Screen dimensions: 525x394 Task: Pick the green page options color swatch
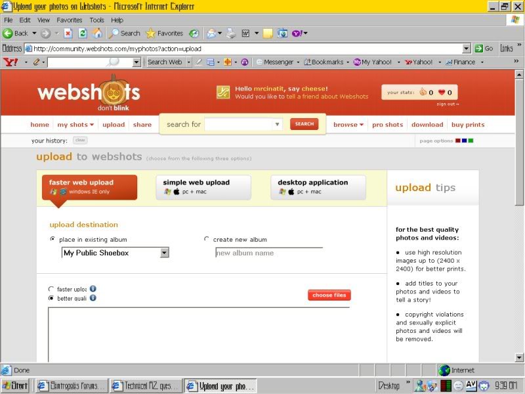tap(471, 141)
